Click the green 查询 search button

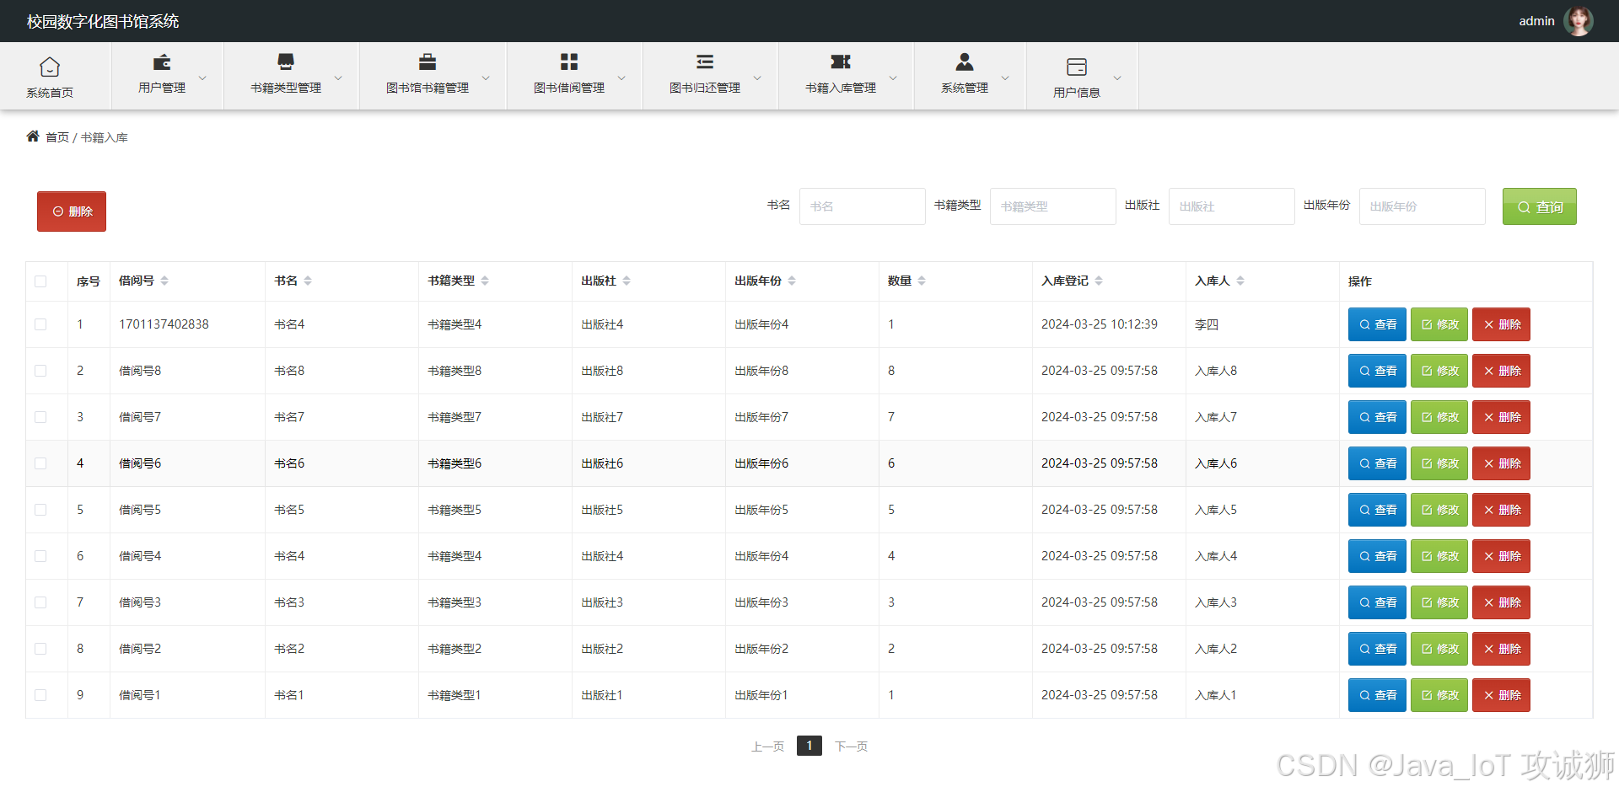coord(1540,206)
